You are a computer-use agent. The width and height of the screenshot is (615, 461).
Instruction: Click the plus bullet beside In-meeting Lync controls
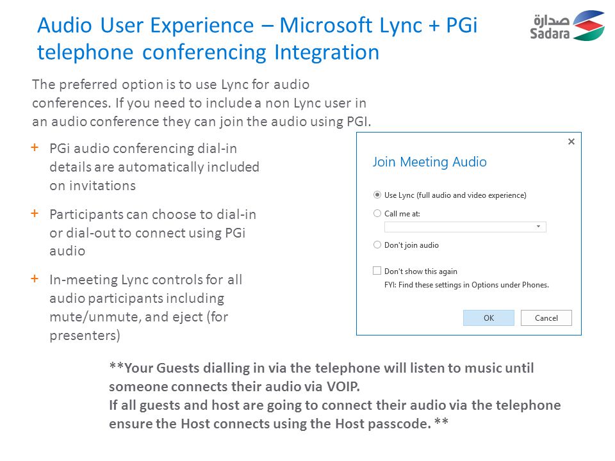[35, 279]
